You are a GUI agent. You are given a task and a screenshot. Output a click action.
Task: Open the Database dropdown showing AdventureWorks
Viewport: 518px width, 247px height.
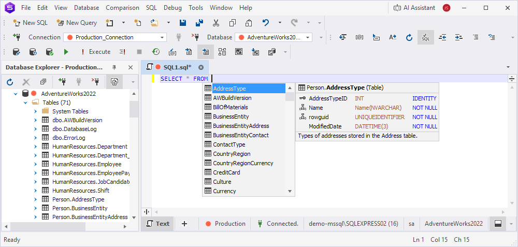point(308,37)
